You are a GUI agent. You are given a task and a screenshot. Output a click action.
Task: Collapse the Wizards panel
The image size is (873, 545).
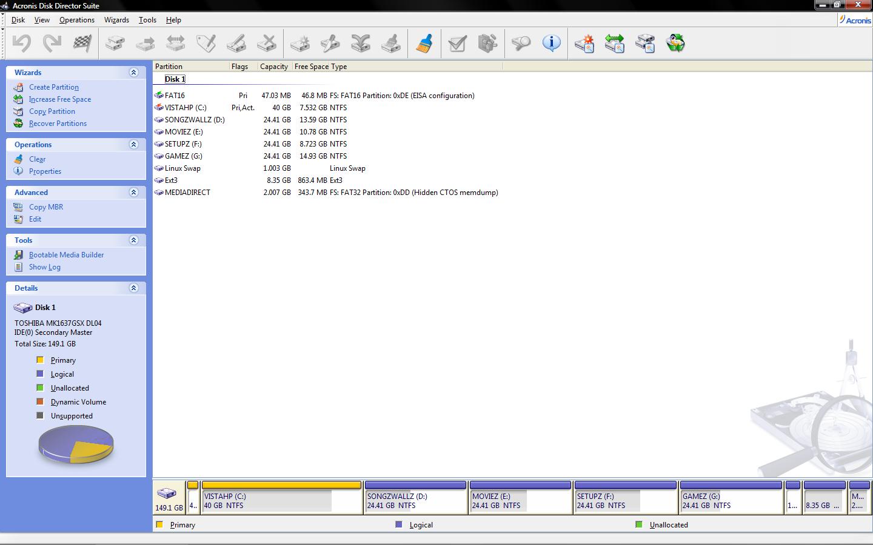[x=134, y=72]
